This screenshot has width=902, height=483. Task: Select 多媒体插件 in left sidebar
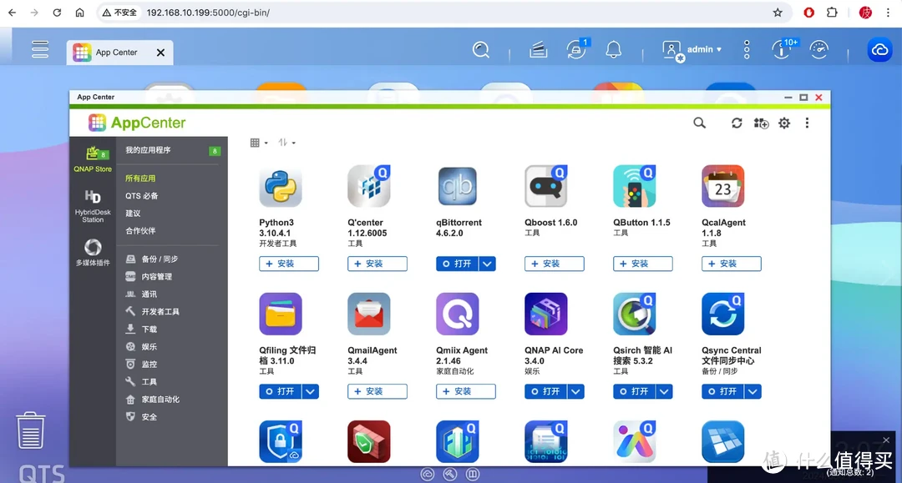[x=93, y=253]
